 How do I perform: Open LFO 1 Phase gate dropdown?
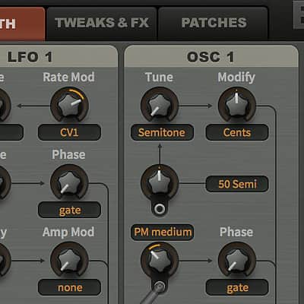[x=69, y=210]
